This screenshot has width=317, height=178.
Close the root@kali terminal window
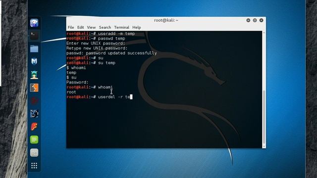click(261, 20)
